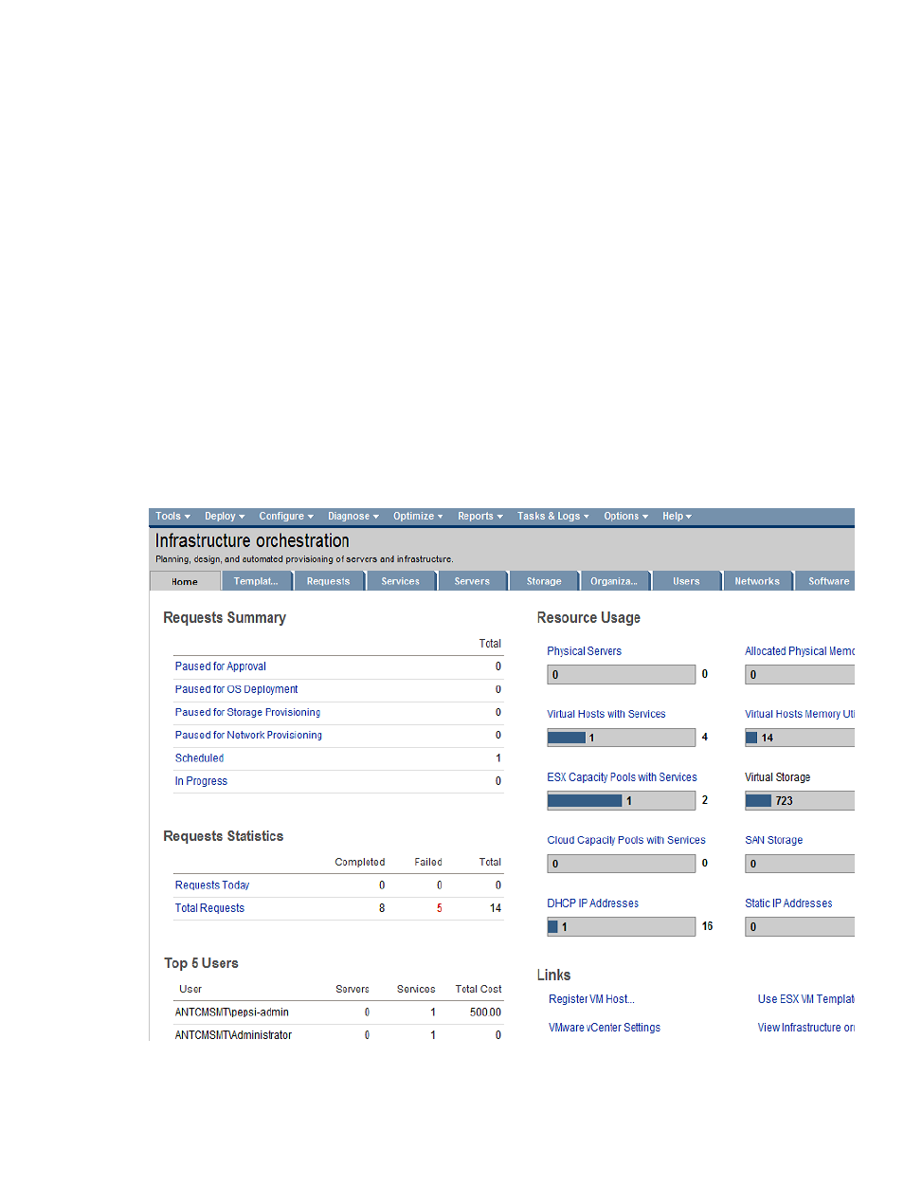Click the Top 5 Users heading

tap(201, 963)
